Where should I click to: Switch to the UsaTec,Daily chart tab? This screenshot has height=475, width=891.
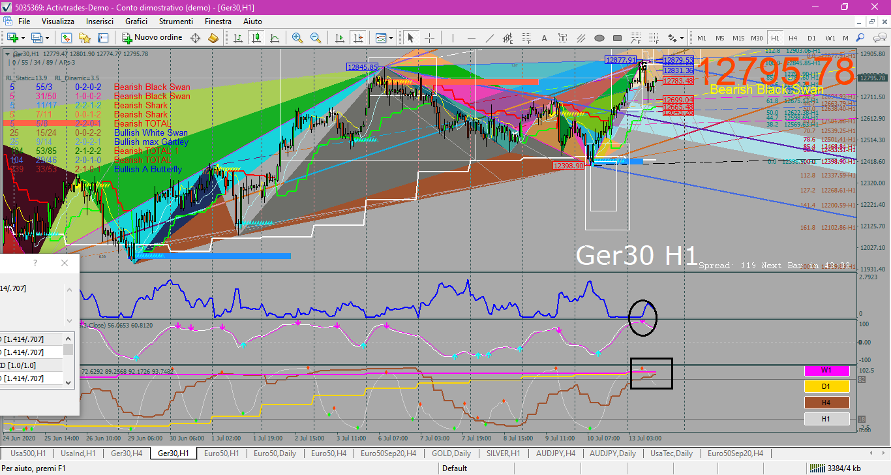click(x=671, y=453)
